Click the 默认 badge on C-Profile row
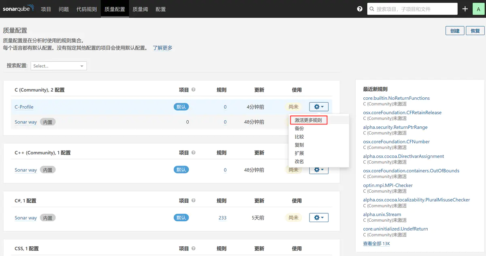This screenshot has height=256, width=486. (x=181, y=107)
